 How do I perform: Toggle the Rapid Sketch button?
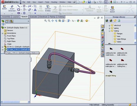coord(112,9)
